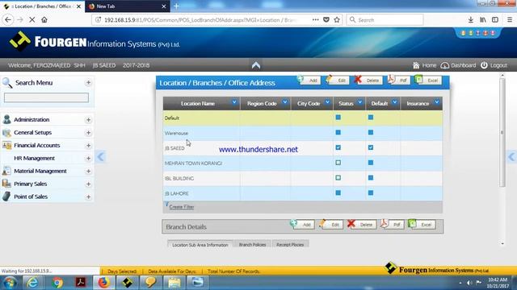The height and width of the screenshot is (290, 517).
Task: Open Windows Start menu
Action: pyautogui.click(x=10, y=283)
